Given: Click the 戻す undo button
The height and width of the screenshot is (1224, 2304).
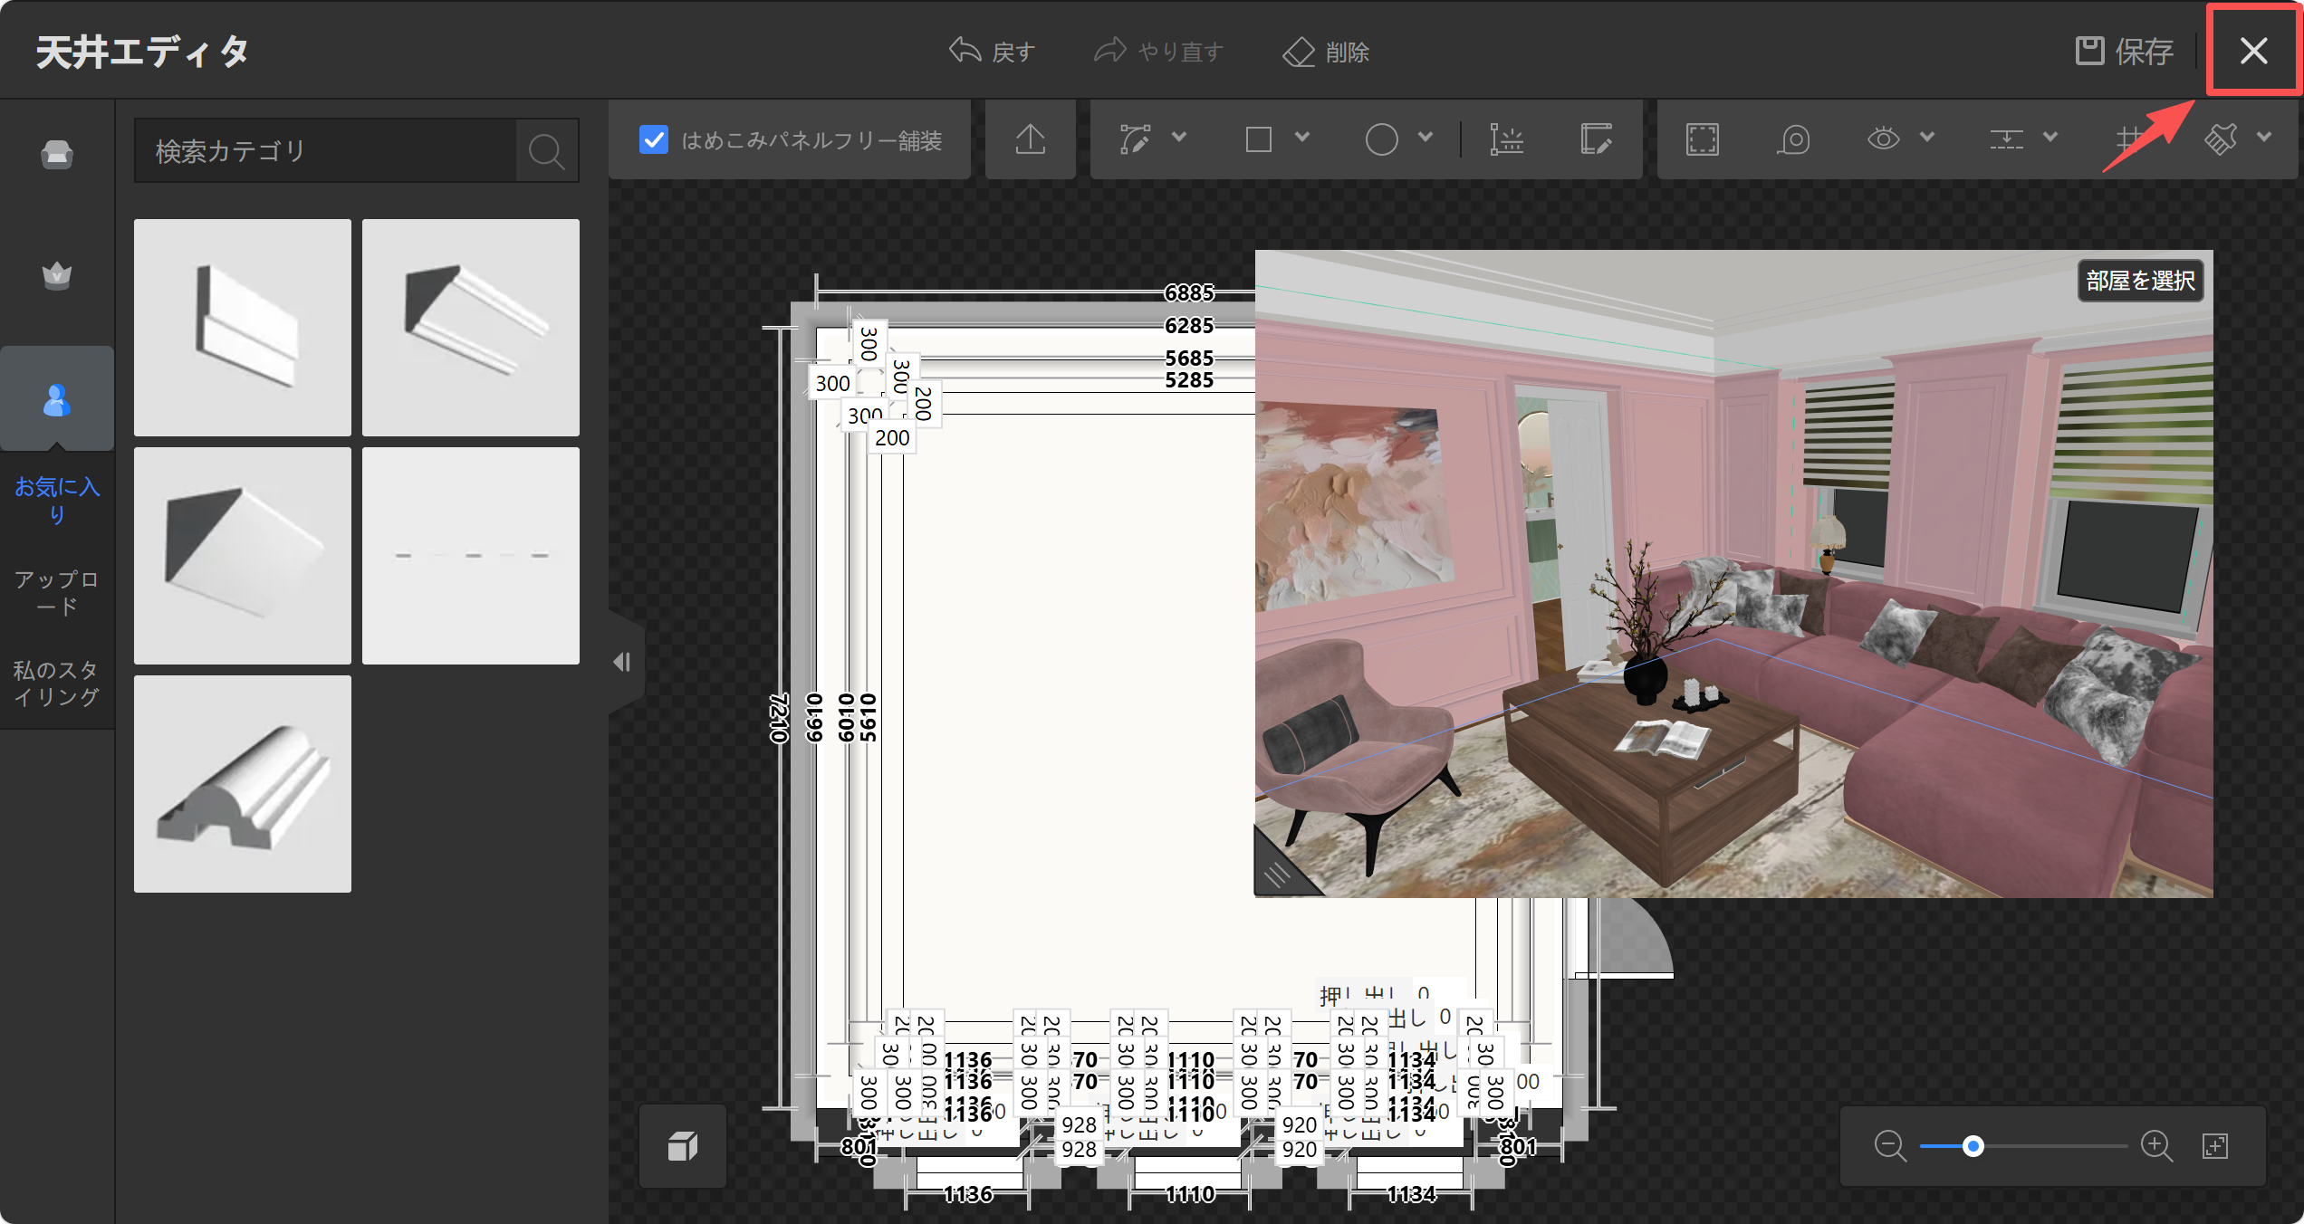Looking at the screenshot, I should tap(992, 52).
